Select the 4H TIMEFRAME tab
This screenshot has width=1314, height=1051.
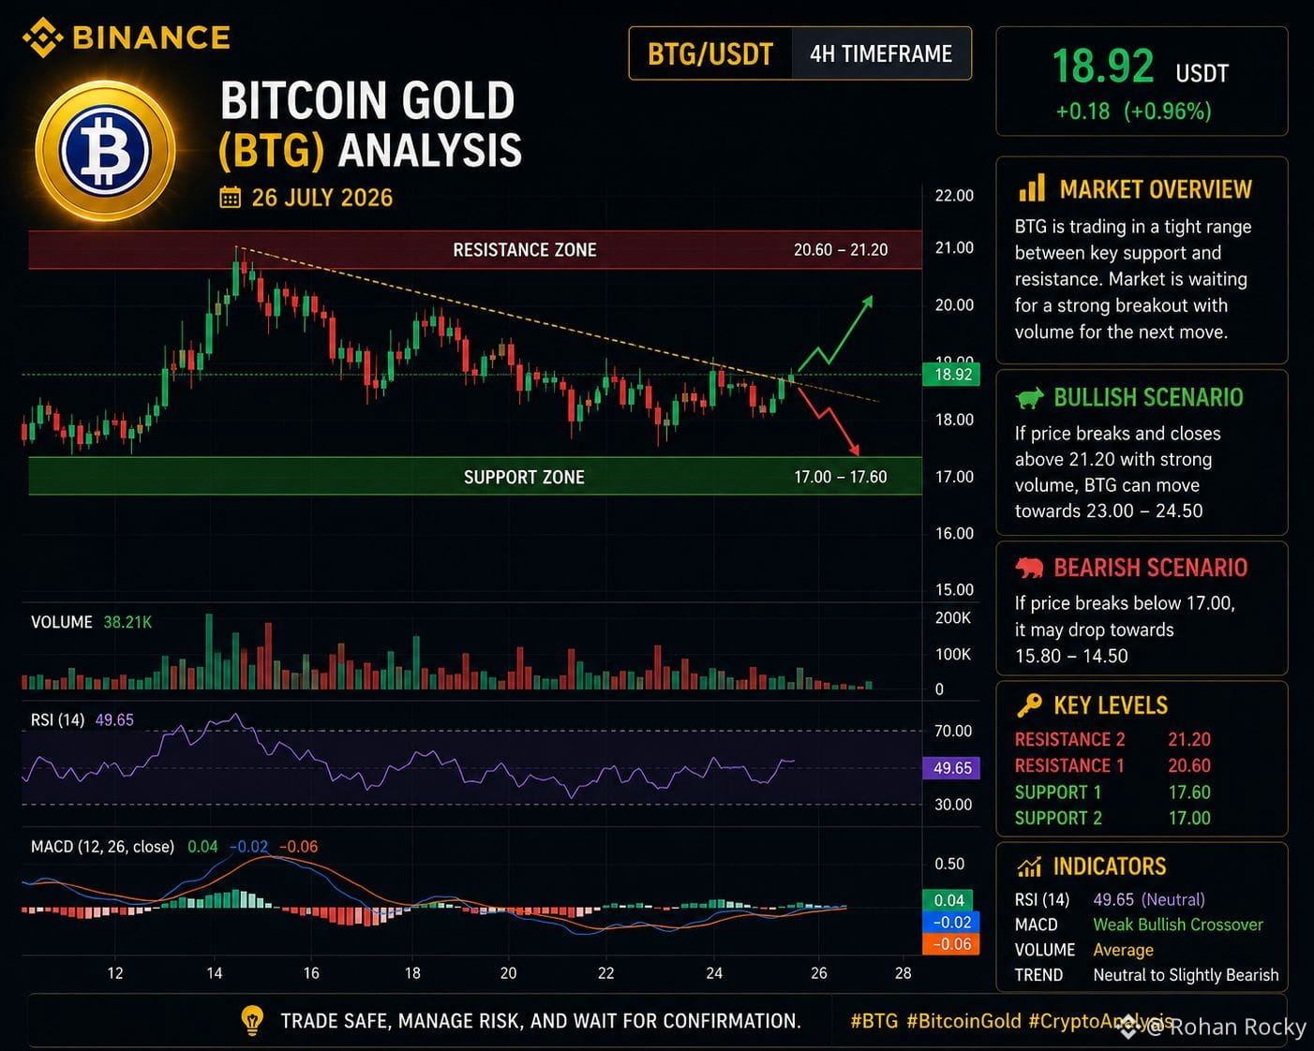pos(881,54)
